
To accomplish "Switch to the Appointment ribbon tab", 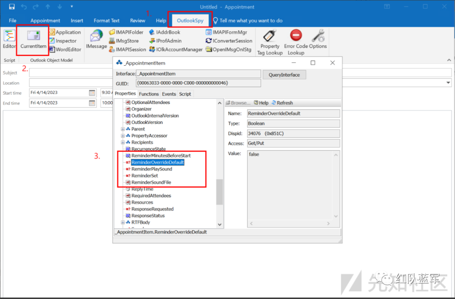I will [x=45, y=21].
